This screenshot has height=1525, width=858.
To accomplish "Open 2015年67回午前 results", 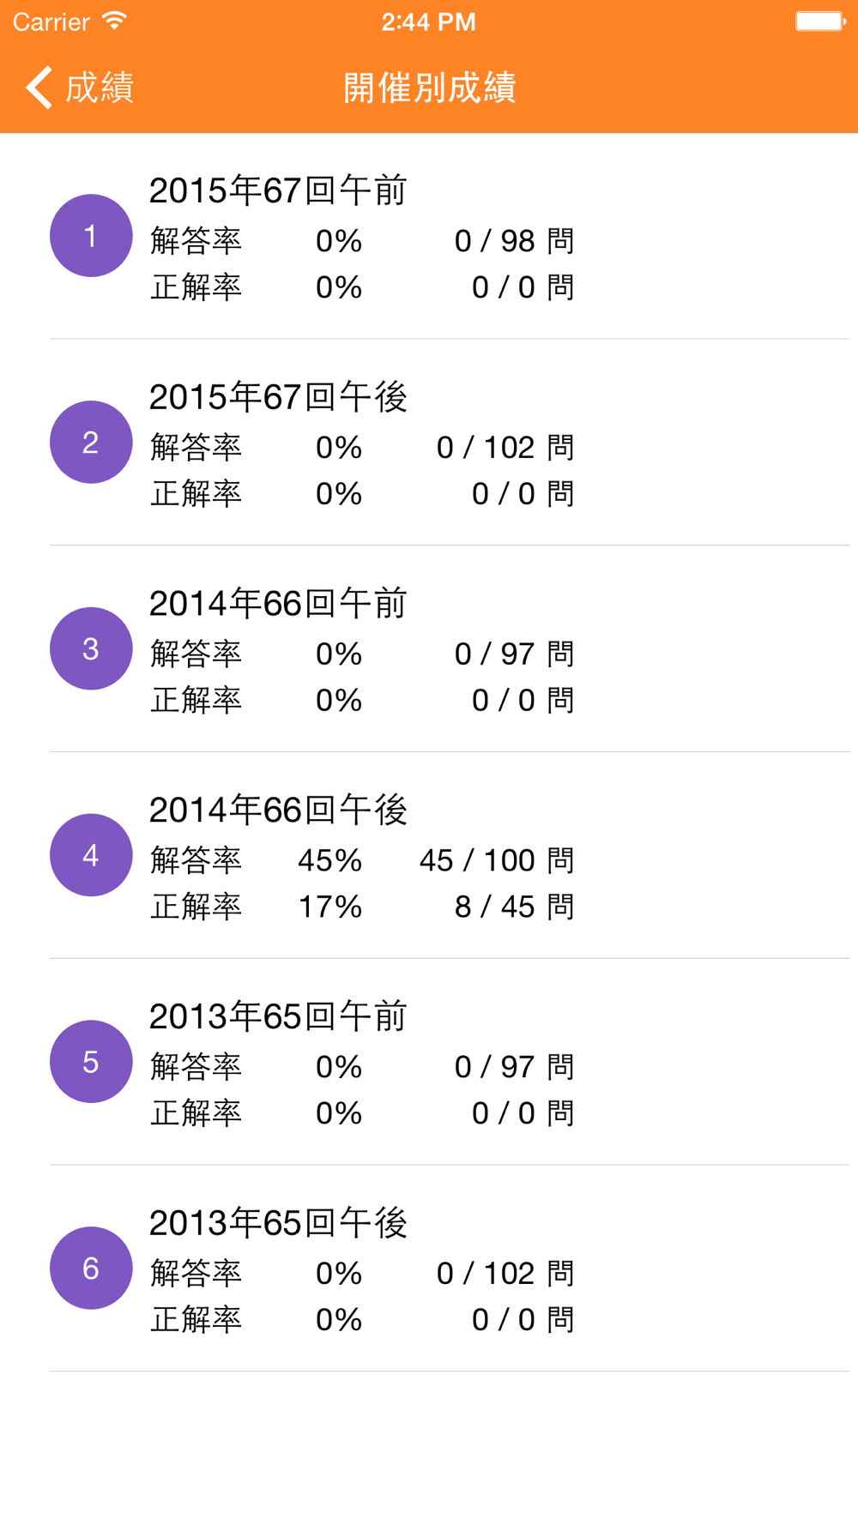I will tap(278, 190).
